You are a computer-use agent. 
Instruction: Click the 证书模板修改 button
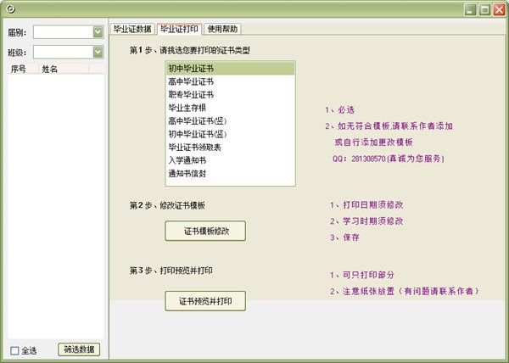(205, 231)
